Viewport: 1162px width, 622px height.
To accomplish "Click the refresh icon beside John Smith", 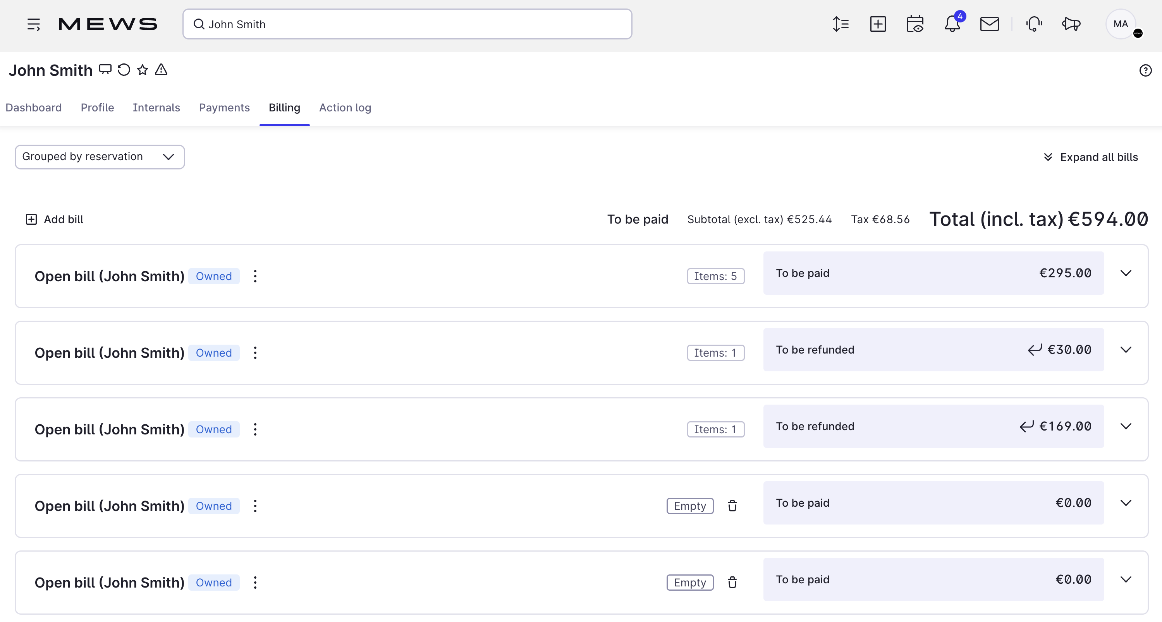I will (x=124, y=70).
